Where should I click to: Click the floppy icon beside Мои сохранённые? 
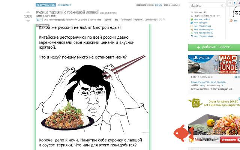tap(192, 36)
